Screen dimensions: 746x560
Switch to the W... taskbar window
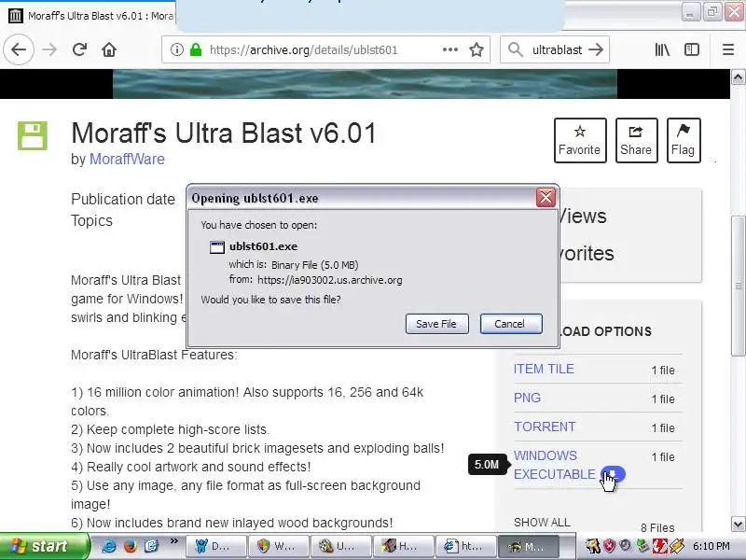point(279,546)
